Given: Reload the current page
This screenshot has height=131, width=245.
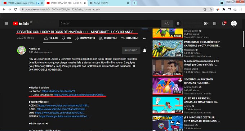Looking at the screenshot, I should 15,9.
